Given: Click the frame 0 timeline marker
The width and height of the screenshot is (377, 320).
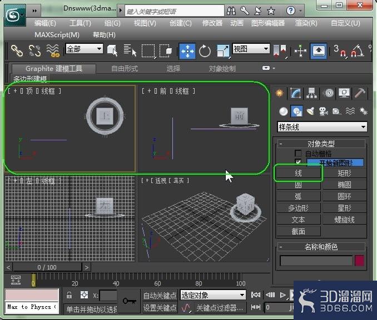Looking at the screenshot, I should (33, 281).
